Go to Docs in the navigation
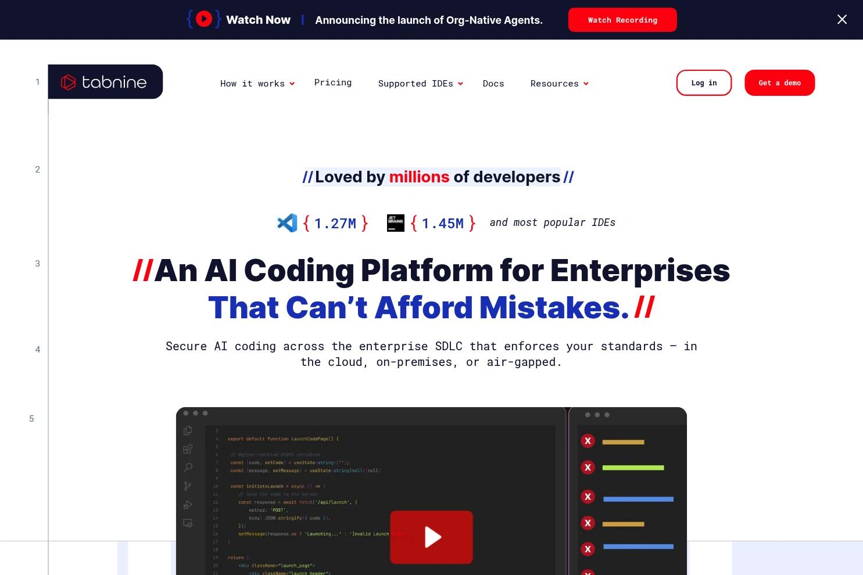863x575 pixels. pyautogui.click(x=493, y=84)
